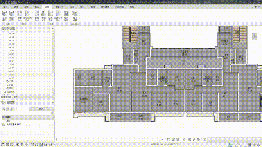Click the search field in 常用设置集 panel

coord(26,113)
